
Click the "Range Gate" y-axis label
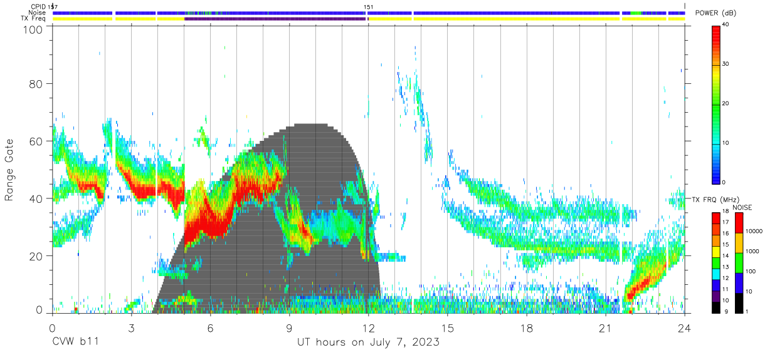coord(9,171)
